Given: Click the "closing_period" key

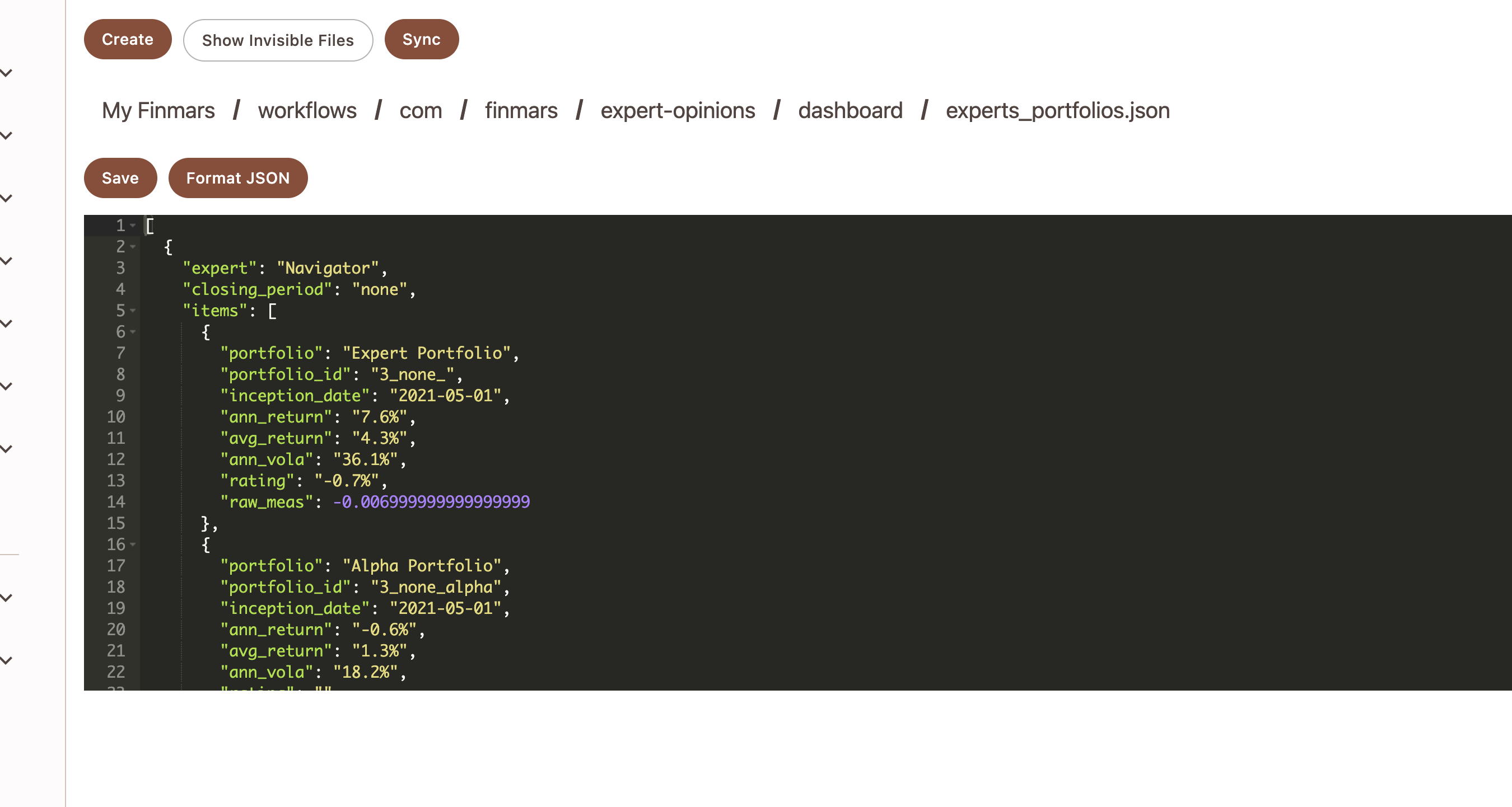Looking at the screenshot, I should 257,289.
